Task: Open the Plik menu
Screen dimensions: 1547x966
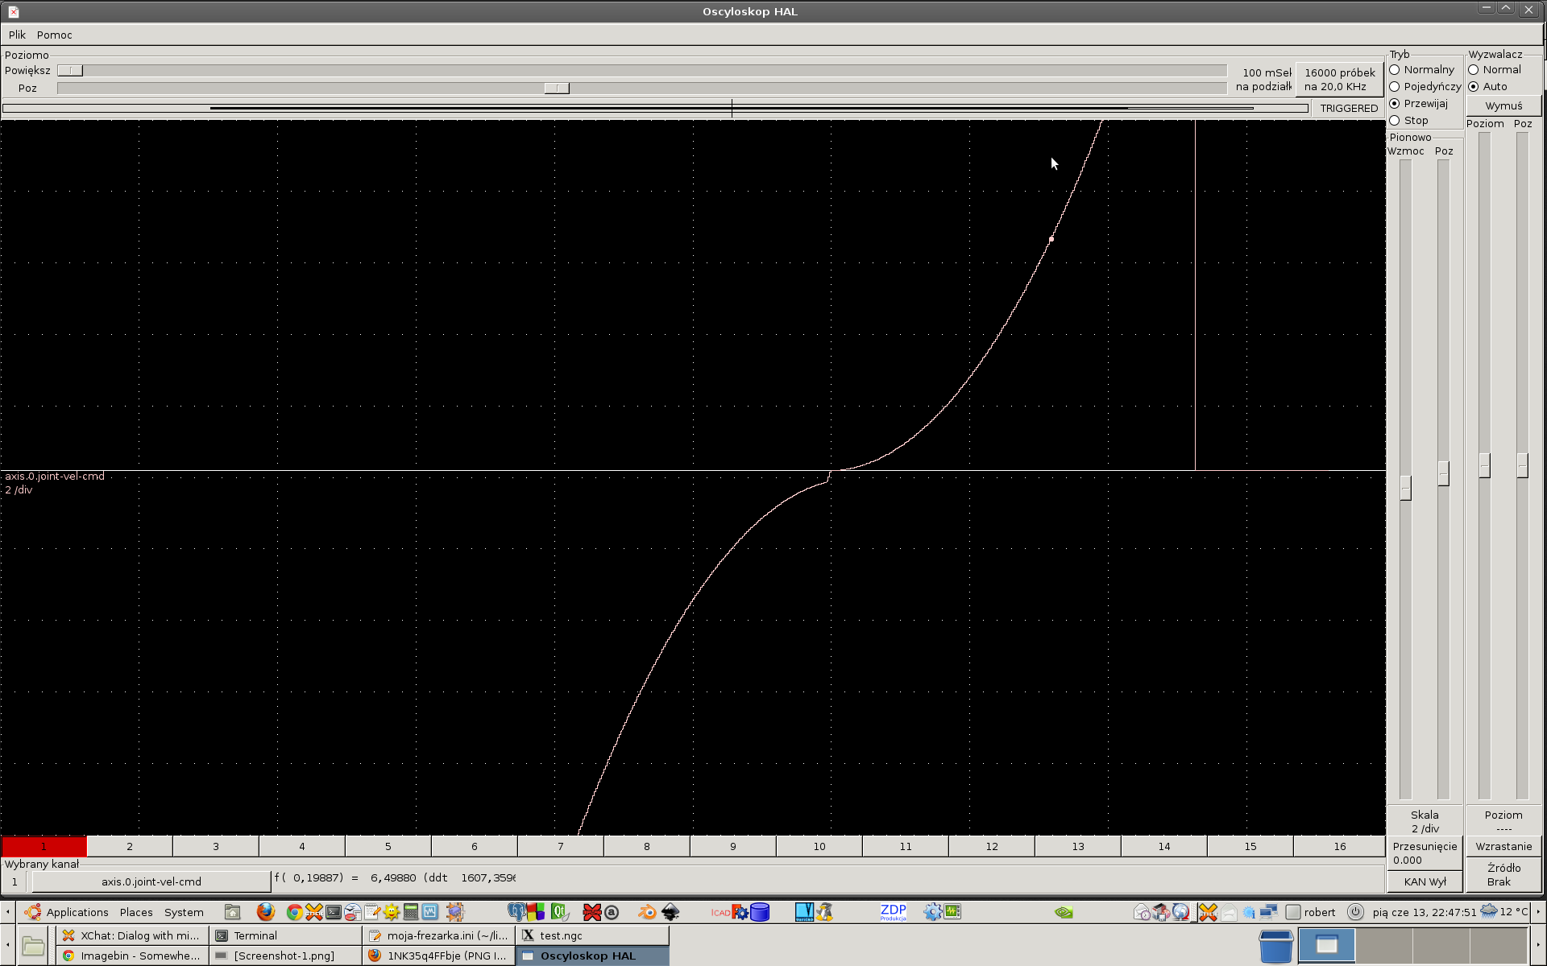Action: click(x=17, y=35)
